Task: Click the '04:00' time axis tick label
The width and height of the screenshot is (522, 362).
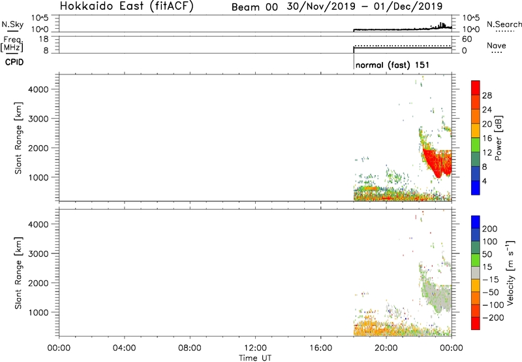Action: point(124,348)
